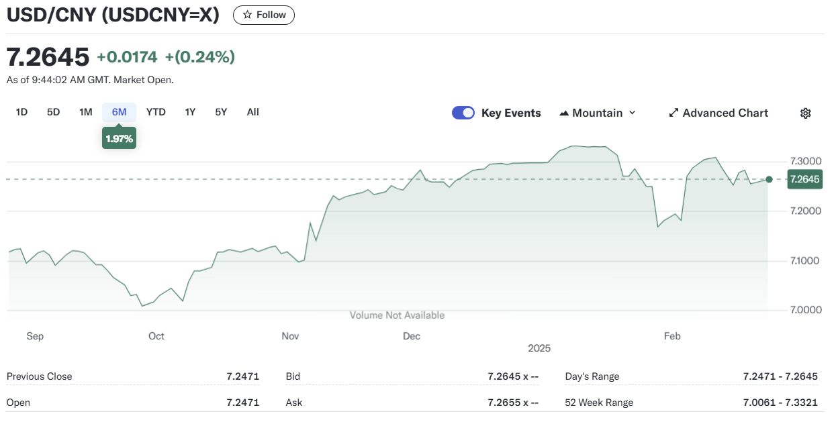Show the 1Y price history
The height and width of the screenshot is (422, 836).
click(190, 112)
